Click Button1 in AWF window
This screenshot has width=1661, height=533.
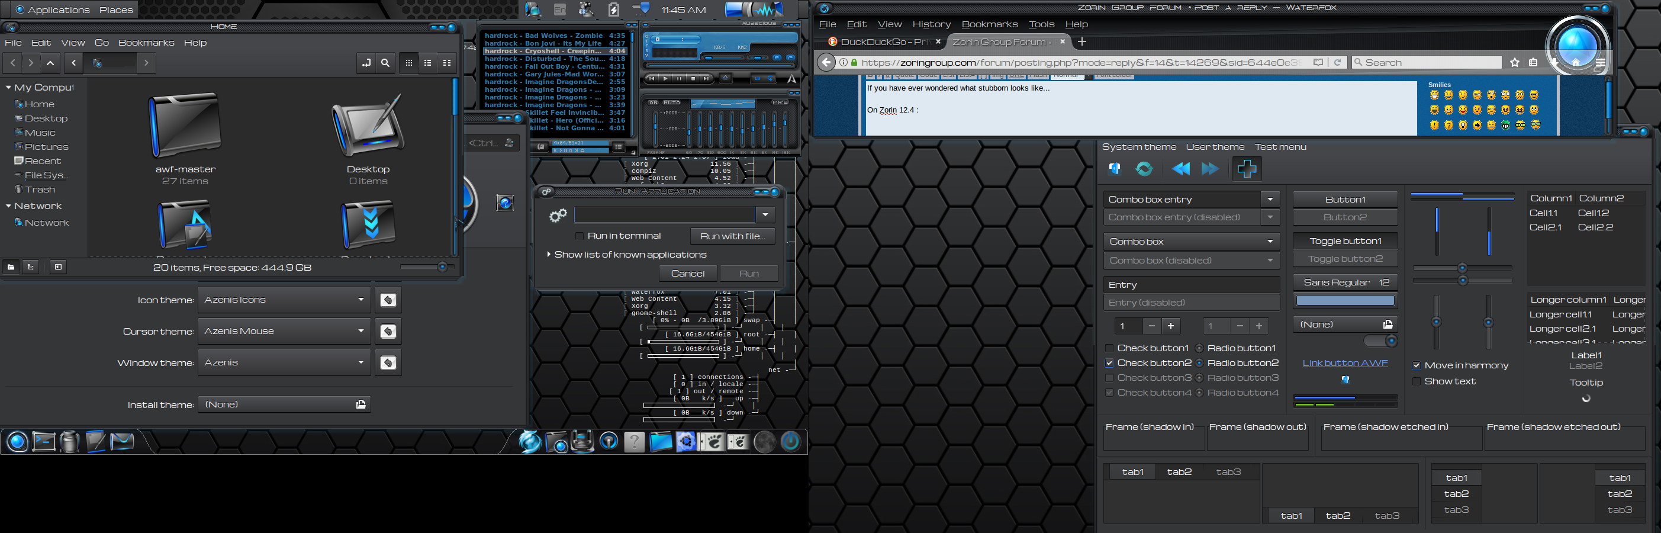(1345, 200)
